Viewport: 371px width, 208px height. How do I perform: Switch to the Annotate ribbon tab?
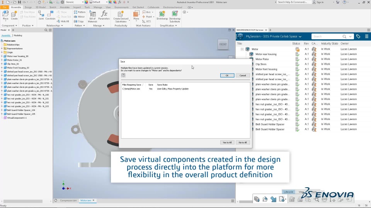65,7
